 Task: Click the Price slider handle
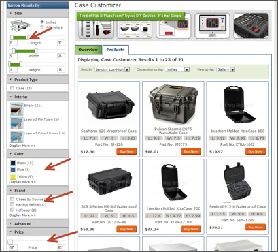coord(10,242)
